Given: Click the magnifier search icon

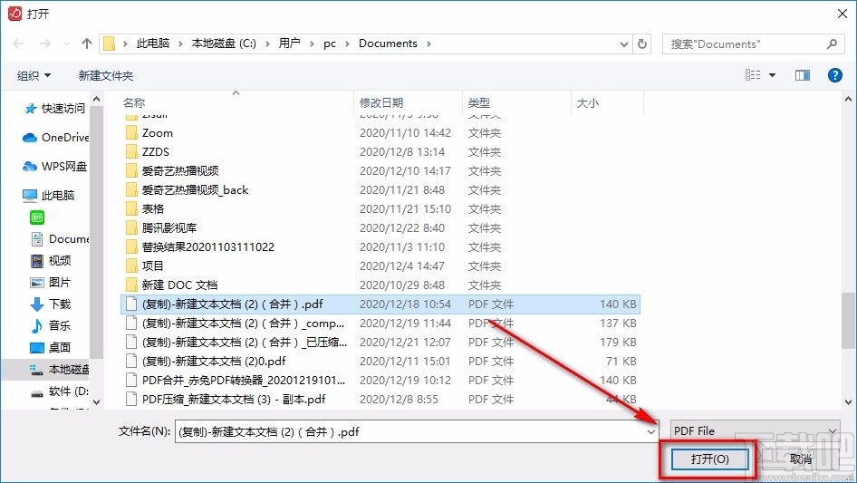Looking at the screenshot, I should pyautogui.click(x=832, y=43).
